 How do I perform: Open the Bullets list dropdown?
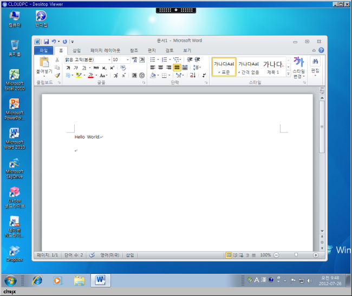(x=158, y=60)
